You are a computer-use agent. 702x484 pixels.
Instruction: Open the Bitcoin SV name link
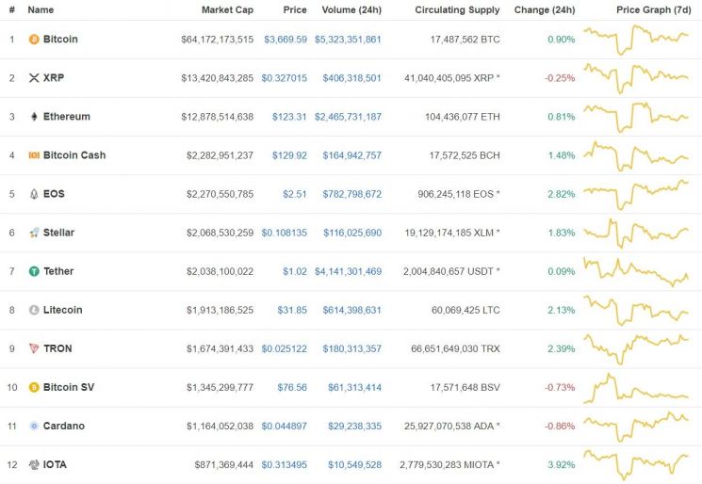tap(69, 387)
